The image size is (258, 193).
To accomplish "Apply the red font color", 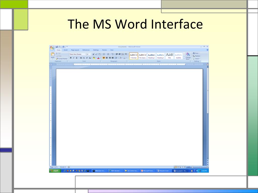I will 99,58.
